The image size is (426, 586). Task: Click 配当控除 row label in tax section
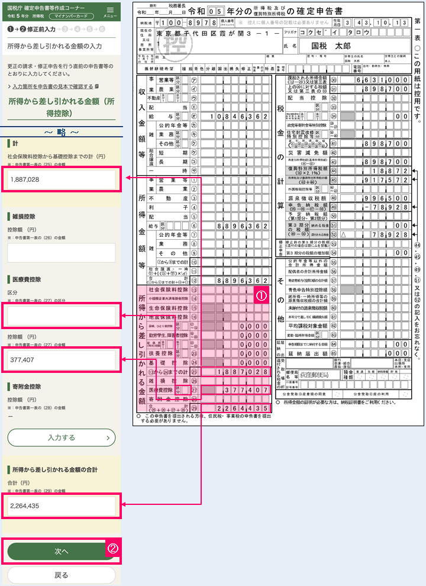[307, 98]
